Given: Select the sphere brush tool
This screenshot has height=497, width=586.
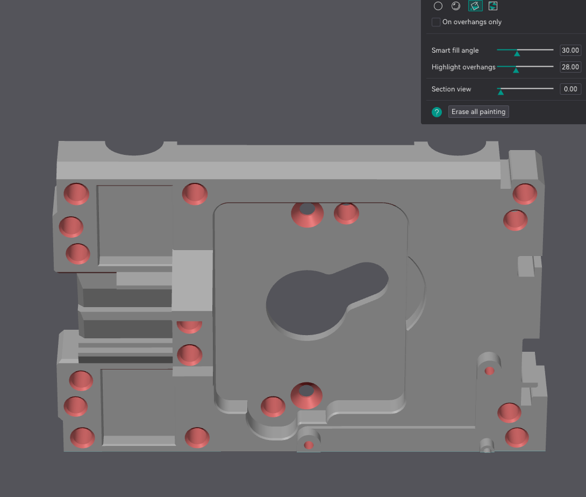Looking at the screenshot, I should 456,6.
